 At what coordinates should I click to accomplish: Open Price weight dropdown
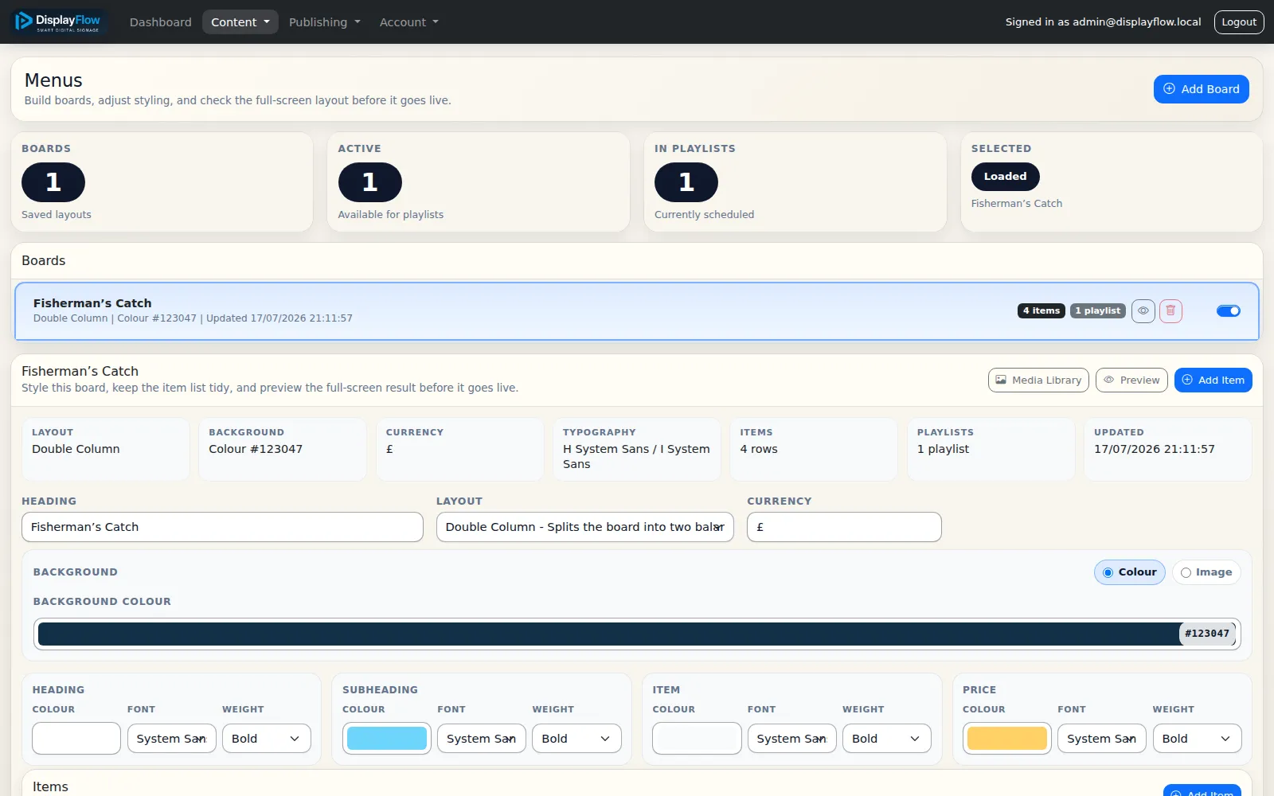pyautogui.click(x=1197, y=739)
